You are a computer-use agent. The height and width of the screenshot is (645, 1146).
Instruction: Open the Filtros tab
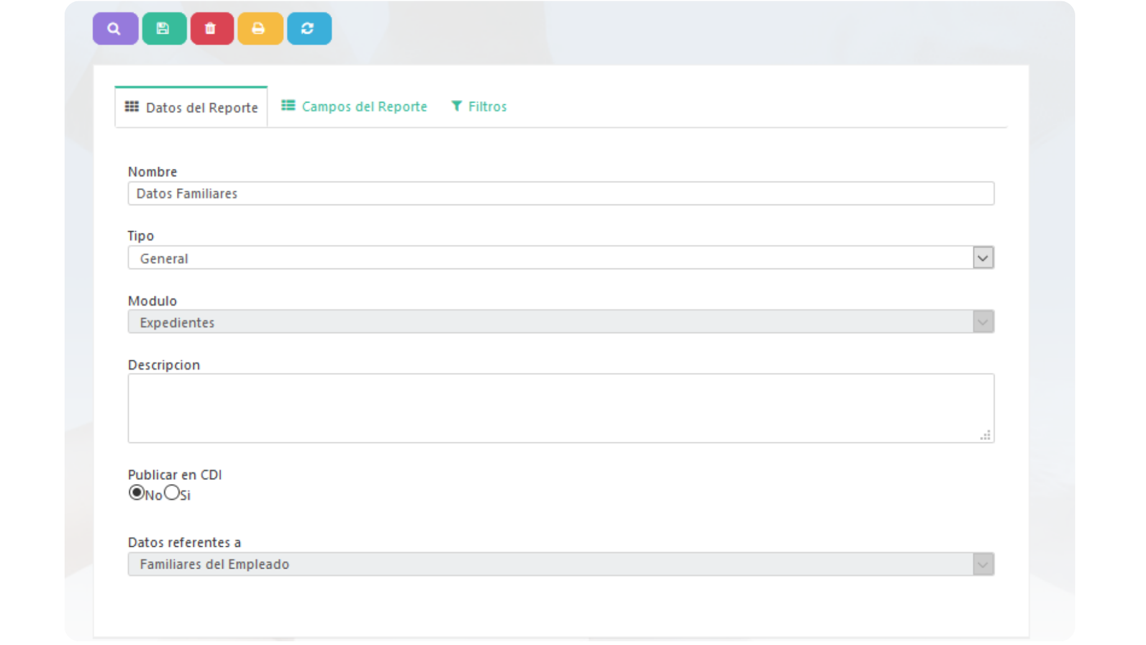tap(479, 106)
